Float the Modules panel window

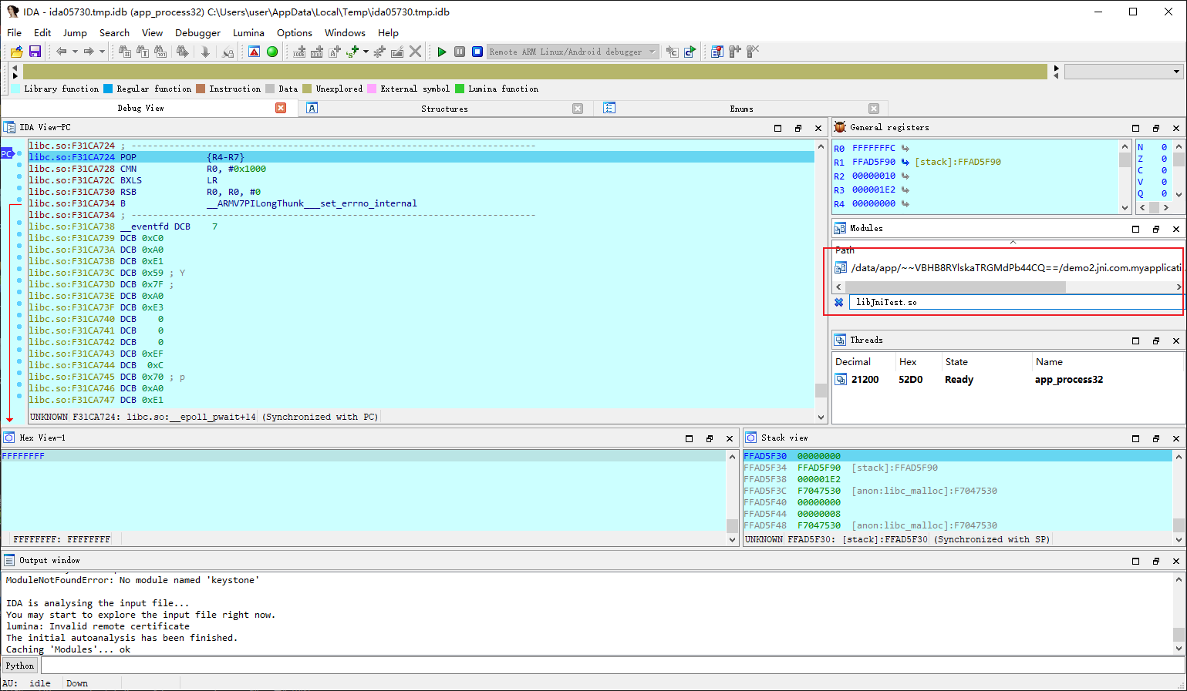click(x=1156, y=229)
